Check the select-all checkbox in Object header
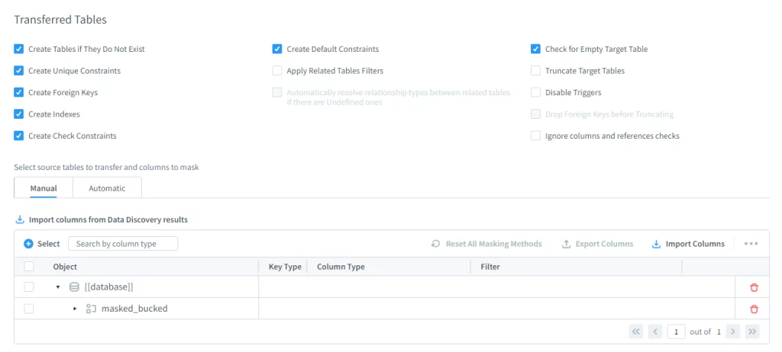Screen dimensions: 782x352 29,267
